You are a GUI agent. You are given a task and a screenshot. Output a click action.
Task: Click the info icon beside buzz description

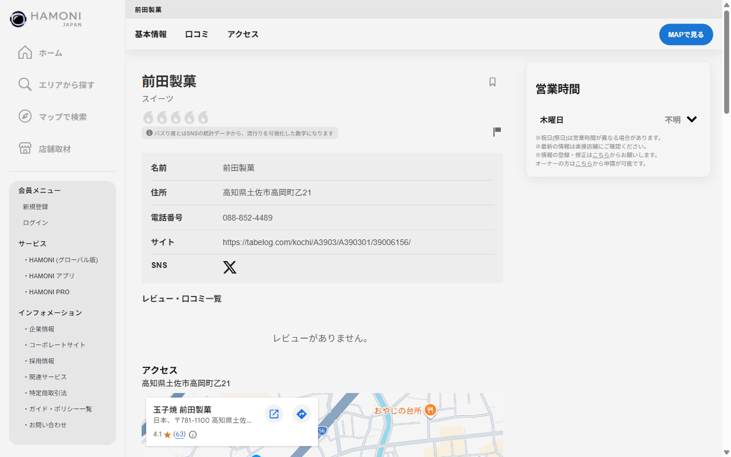pos(150,133)
